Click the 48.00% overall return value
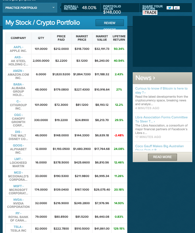195x233 pixels. point(89,8)
